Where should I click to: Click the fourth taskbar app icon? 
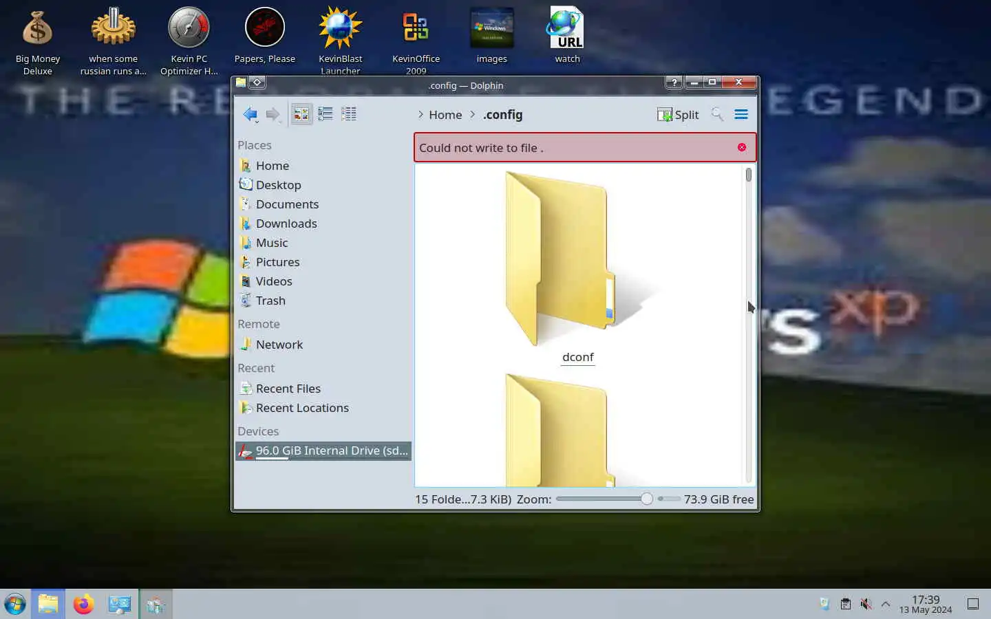tap(156, 605)
